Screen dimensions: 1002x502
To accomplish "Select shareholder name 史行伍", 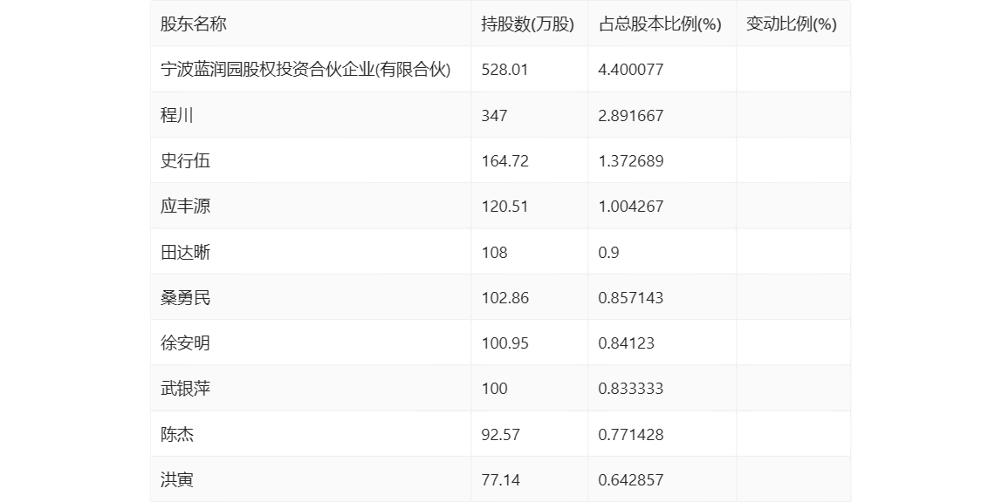I will tap(185, 160).
